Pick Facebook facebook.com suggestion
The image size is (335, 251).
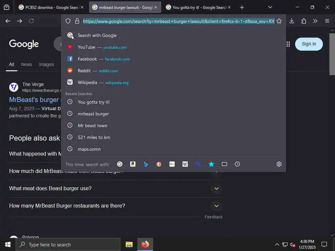pyautogui.click(x=173, y=59)
